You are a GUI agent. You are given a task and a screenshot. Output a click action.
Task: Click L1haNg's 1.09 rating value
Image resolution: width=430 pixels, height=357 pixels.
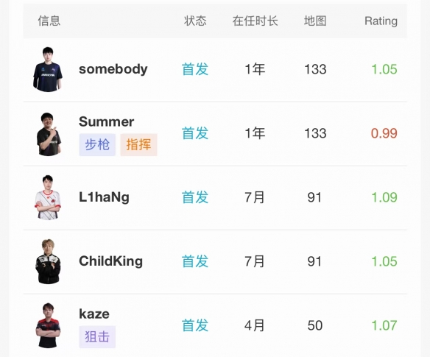384,197
